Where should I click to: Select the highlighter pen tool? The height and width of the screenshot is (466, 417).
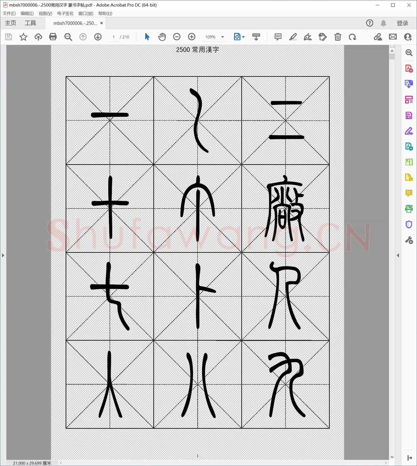click(293, 37)
